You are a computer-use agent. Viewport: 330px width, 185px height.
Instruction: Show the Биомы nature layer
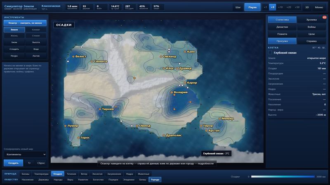point(26,174)
